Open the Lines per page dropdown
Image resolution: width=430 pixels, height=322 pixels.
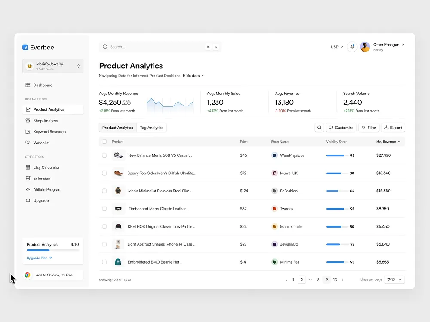394,279
